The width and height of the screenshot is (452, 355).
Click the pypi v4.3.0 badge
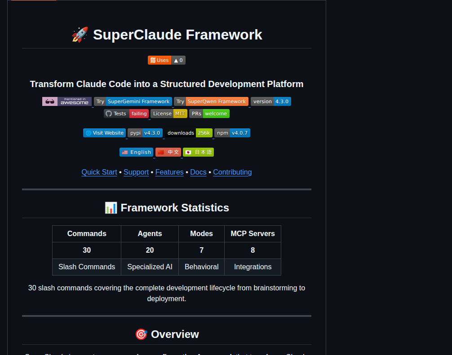(x=145, y=133)
